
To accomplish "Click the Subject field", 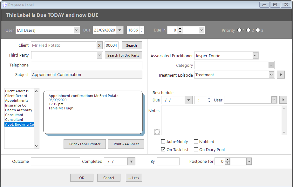I will (x=86, y=75).
